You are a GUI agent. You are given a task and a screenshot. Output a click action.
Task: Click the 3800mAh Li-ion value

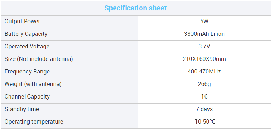204,34
